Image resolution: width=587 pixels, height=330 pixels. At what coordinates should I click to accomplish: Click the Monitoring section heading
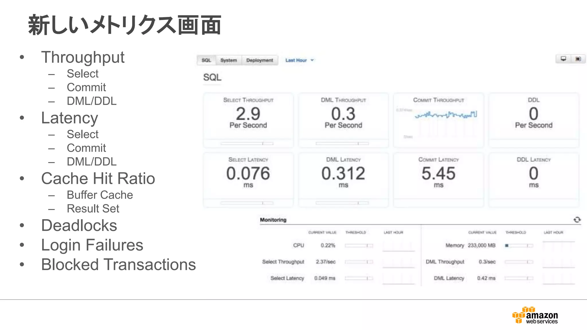(273, 220)
